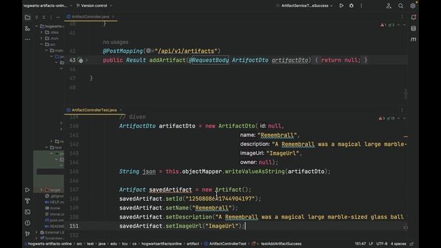Screen dimensions: 441x248
Task: Click the web URL globe icon next to PostMapping
Action: (149, 51)
